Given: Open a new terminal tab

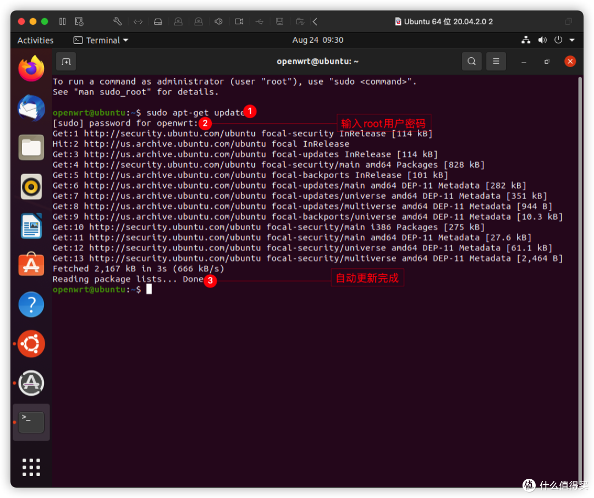Looking at the screenshot, I should pyautogui.click(x=67, y=62).
